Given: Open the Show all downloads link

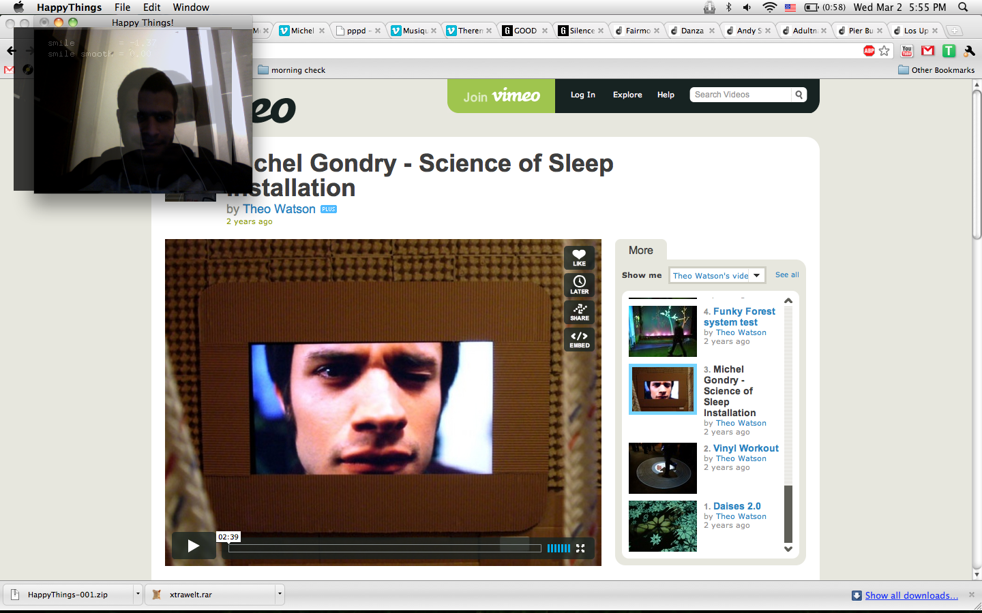Looking at the screenshot, I should [911, 595].
